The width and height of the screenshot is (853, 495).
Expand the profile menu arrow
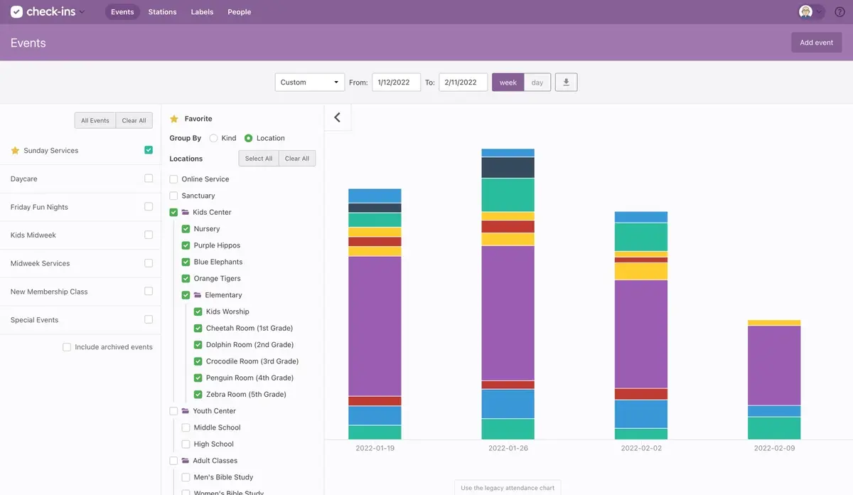point(820,12)
